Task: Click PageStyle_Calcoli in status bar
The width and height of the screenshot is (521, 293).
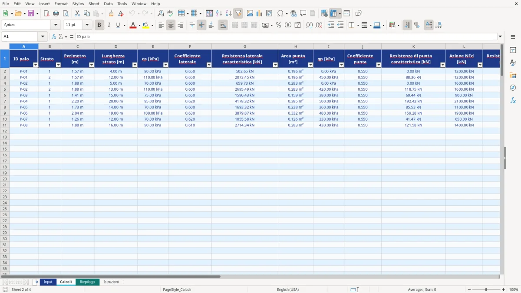Action: pyautogui.click(x=177, y=290)
